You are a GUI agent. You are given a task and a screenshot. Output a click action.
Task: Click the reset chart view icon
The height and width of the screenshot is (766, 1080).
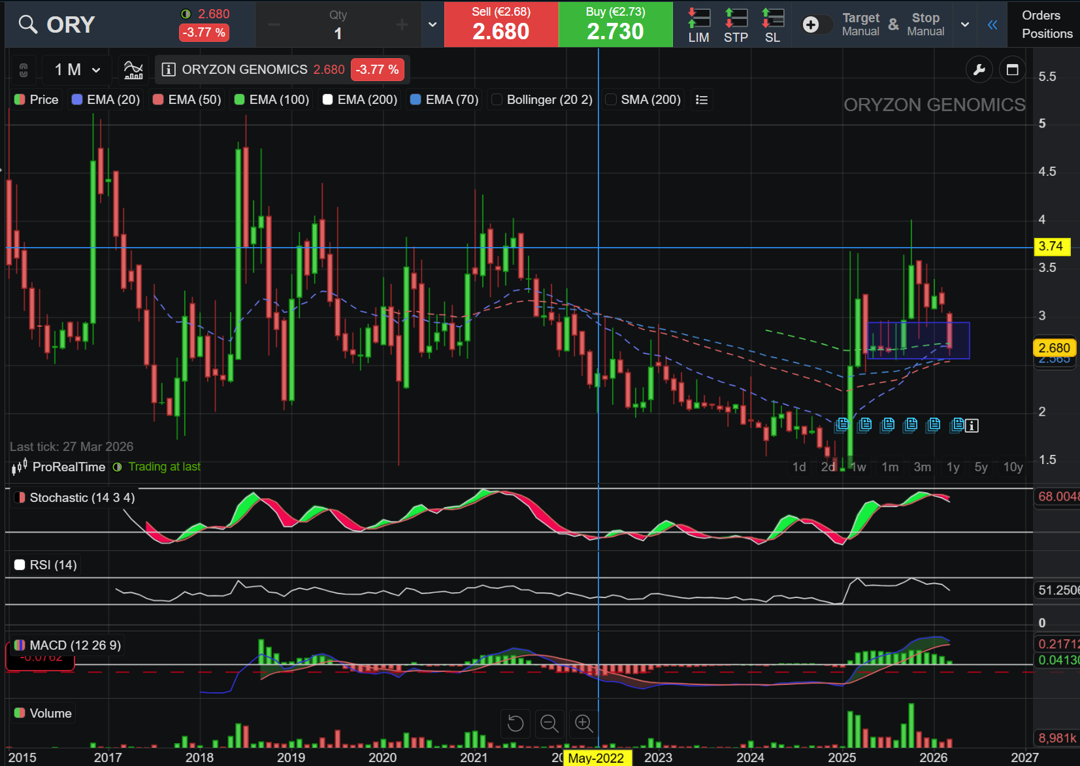515,723
